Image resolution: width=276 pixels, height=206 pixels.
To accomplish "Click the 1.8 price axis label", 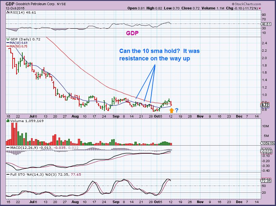I will [x=264, y=66].
